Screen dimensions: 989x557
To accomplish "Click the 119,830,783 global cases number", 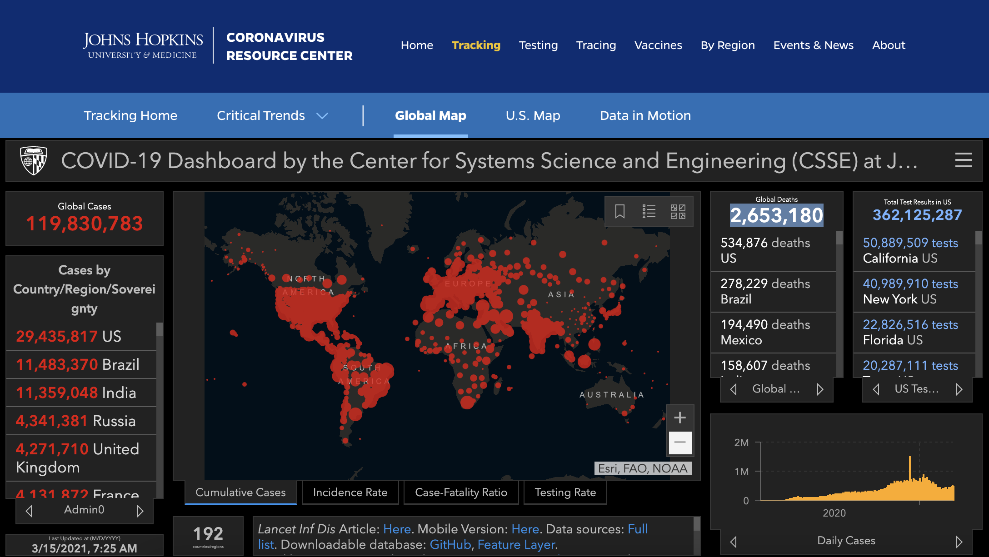I will click(x=85, y=224).
